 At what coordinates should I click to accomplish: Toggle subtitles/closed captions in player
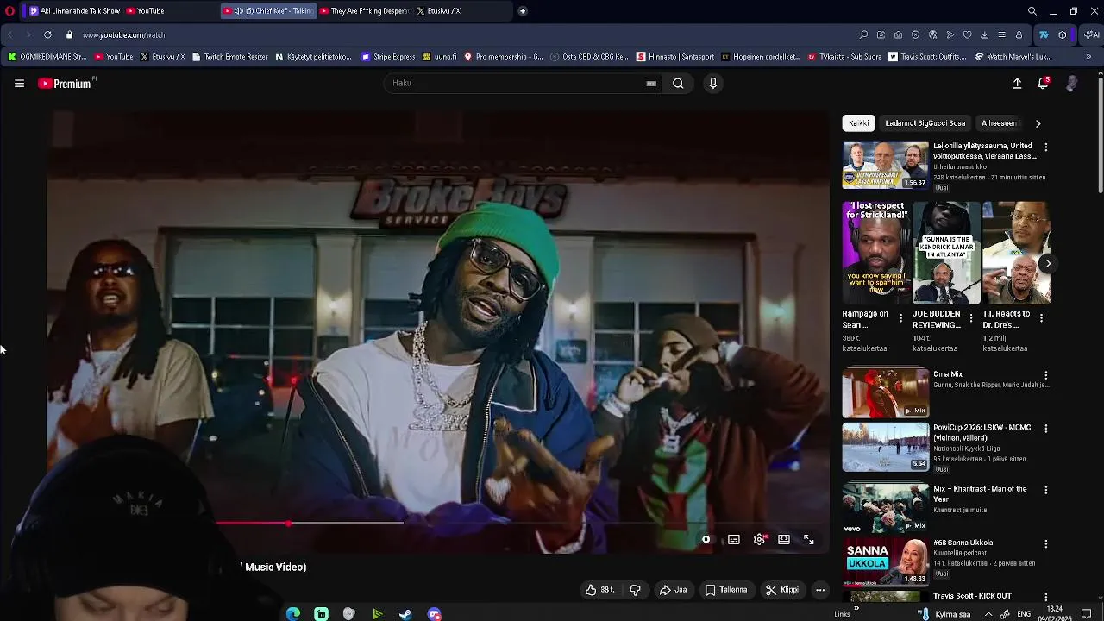coord(734,539)
